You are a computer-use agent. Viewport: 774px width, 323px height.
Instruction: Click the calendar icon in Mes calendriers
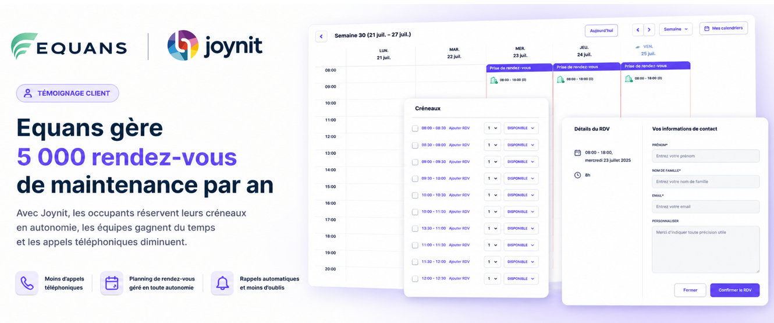click(706, 28)
